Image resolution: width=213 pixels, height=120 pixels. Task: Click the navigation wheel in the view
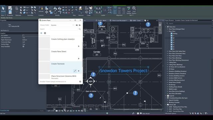[160, 25]
